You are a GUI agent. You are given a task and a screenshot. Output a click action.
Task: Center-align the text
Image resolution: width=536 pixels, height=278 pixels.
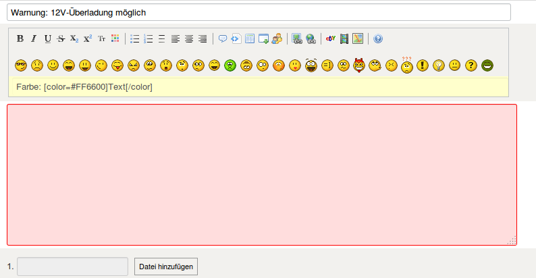pos(189,39)
